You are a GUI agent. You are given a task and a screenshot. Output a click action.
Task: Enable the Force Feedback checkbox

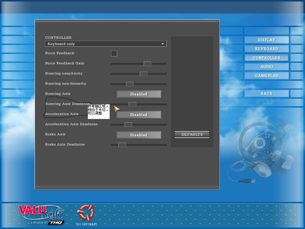tap(114, 53)
